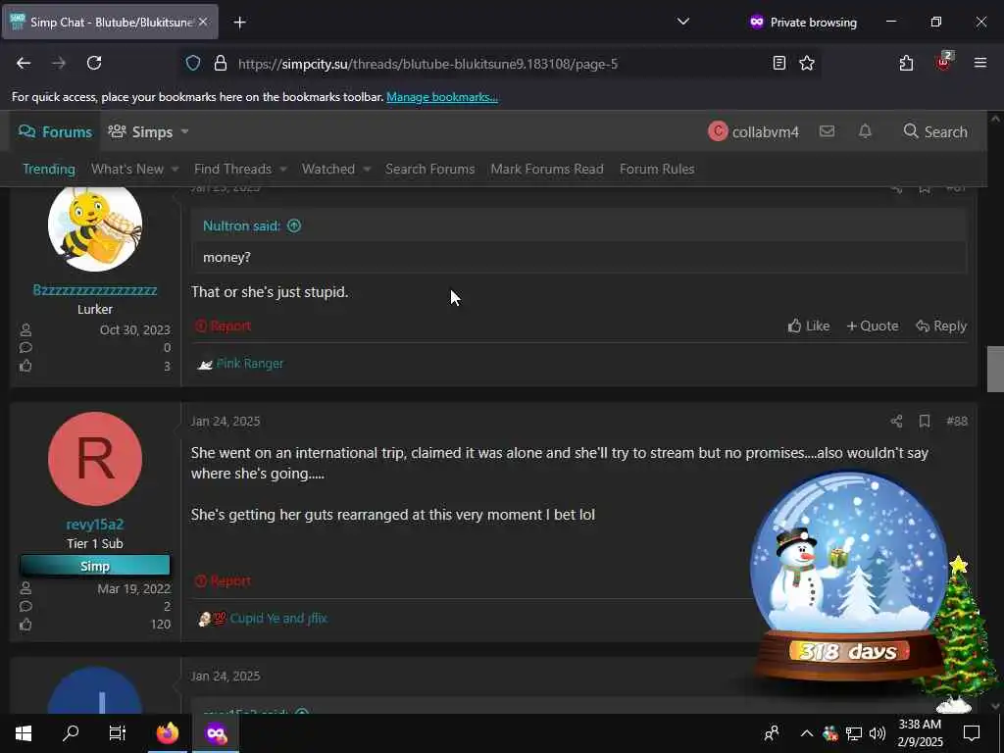This screenshot has height=753, width=1004.
Task: Open Nultron said quote link
Action: point(241,226)
